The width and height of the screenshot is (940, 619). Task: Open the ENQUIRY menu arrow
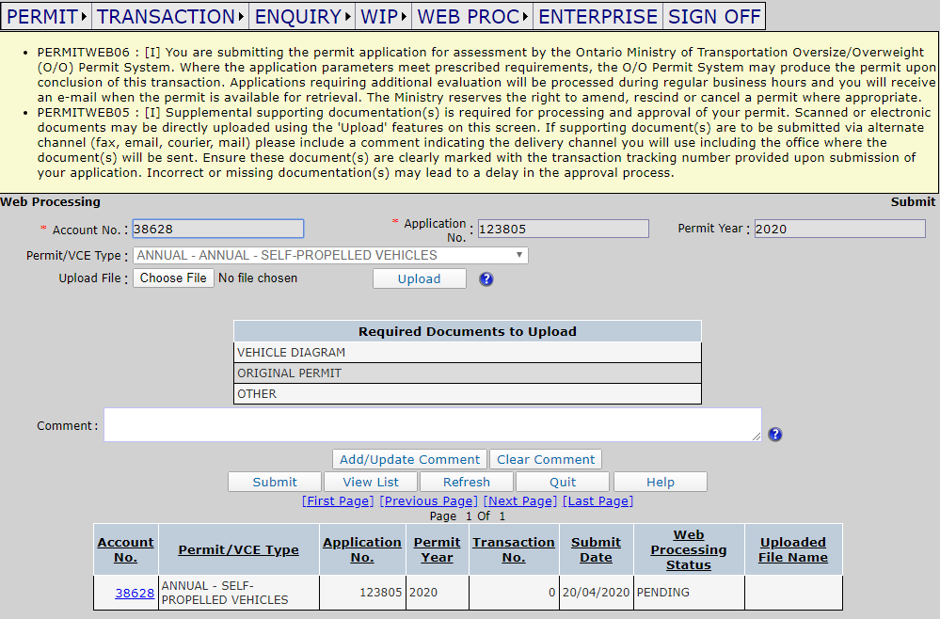348,17
